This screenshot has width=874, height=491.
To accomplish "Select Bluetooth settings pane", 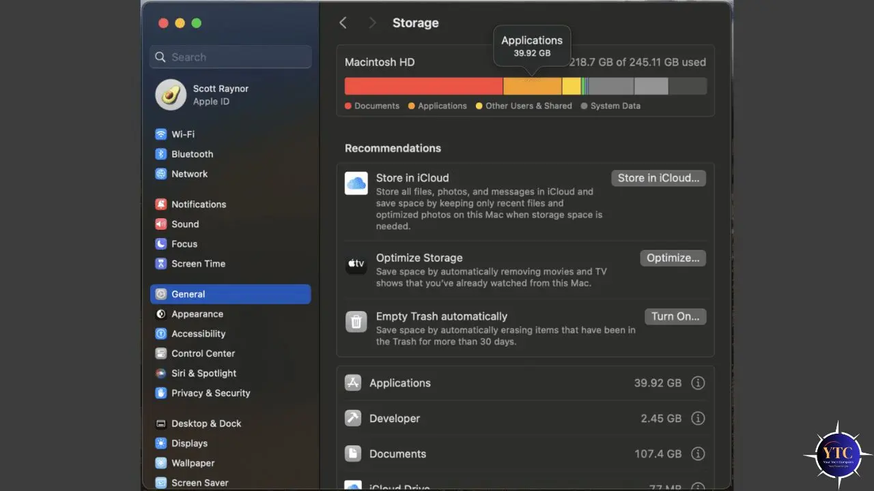I will pos(231,154).
